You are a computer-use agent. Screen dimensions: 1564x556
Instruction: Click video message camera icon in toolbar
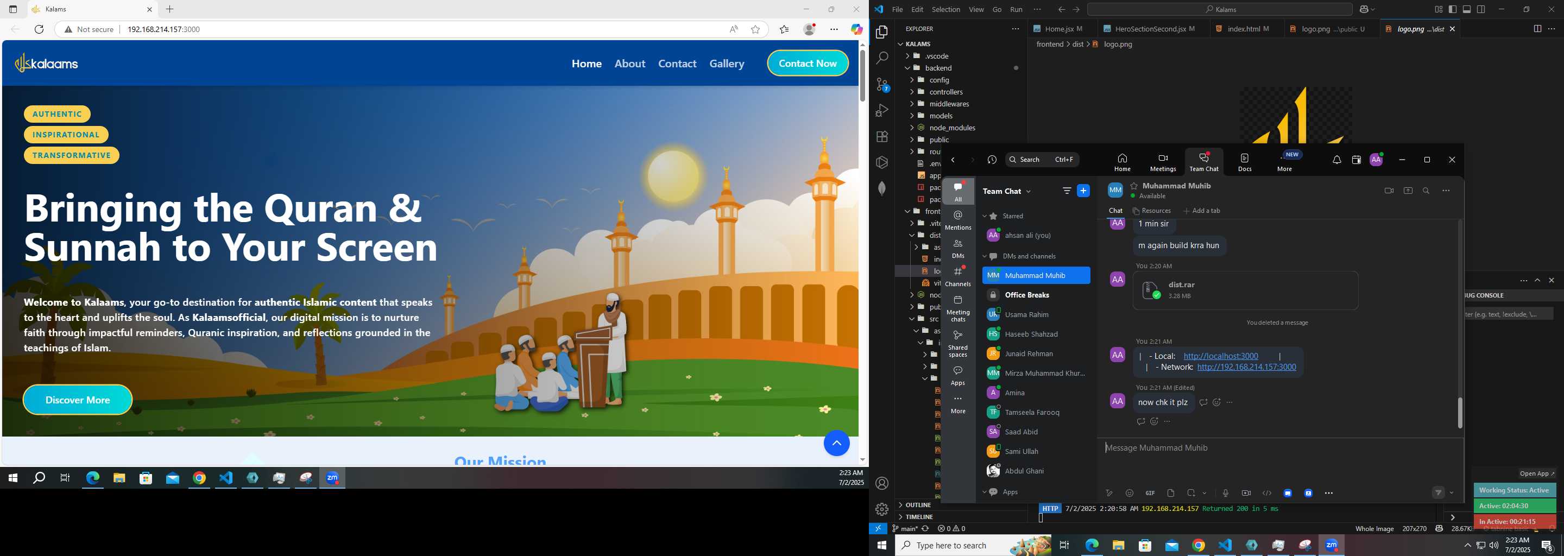pos(1246,493)
